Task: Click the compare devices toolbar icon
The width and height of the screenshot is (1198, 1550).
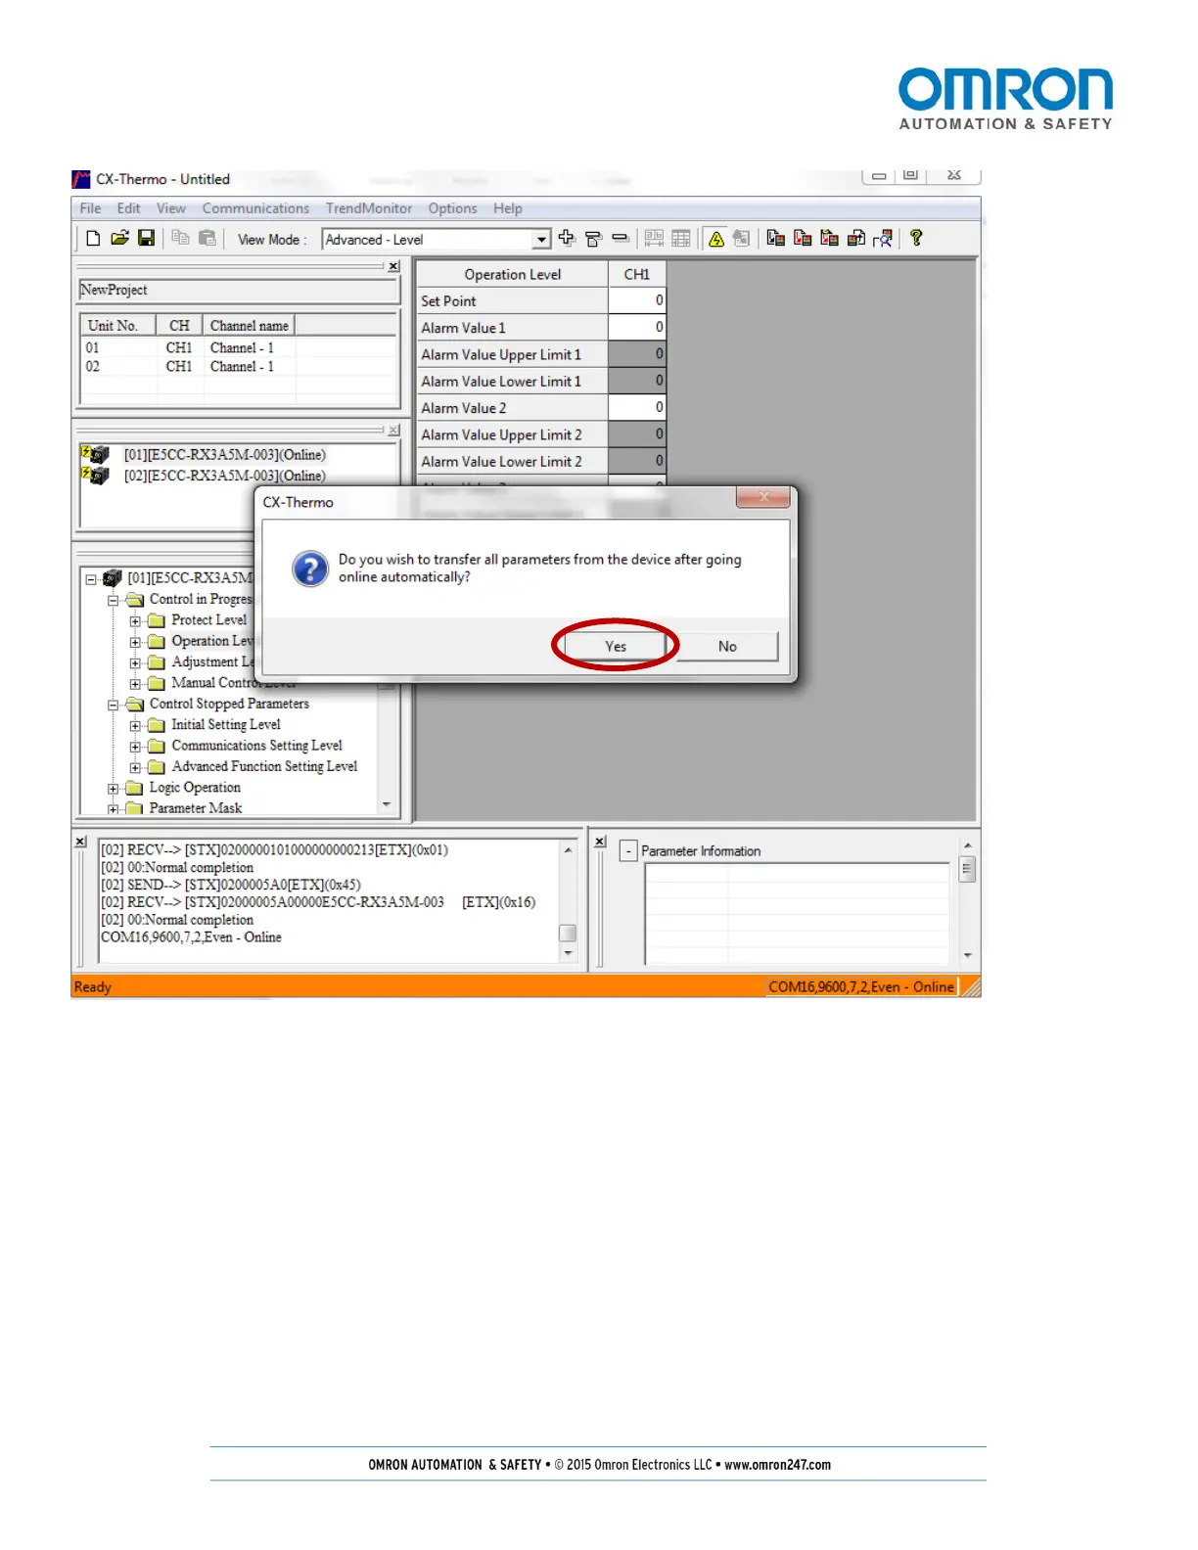Action: point(856,238)
